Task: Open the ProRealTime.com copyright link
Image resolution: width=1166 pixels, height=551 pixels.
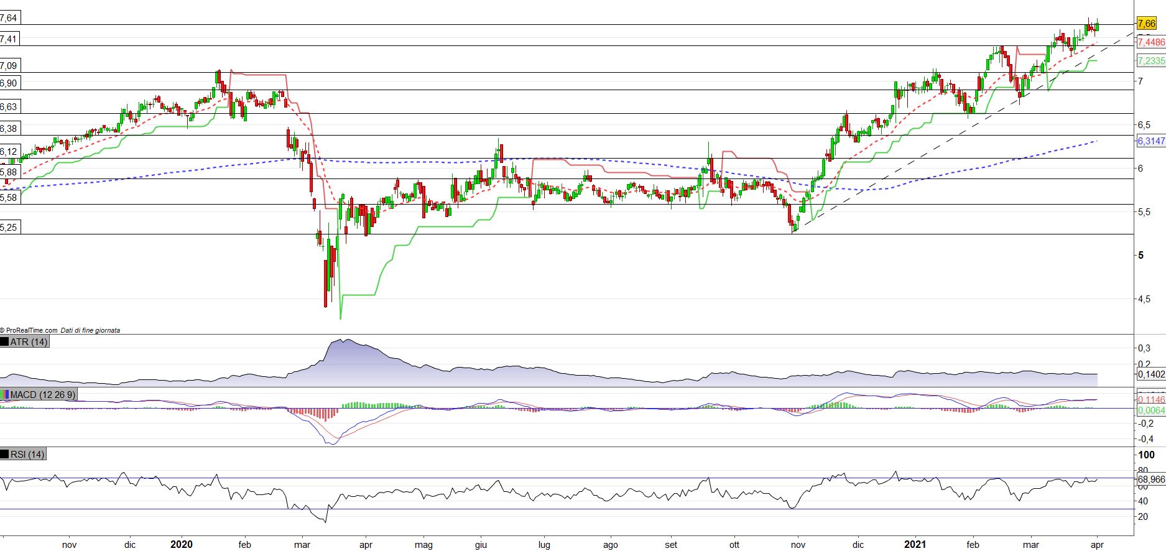Action: 30,330
